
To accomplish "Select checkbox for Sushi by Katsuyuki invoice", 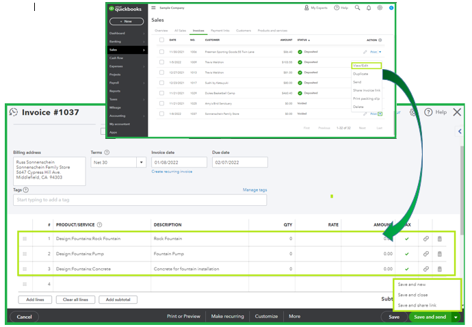I will pyautogui.click(x=161, y=83).
